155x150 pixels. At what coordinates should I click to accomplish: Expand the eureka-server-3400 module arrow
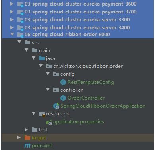[x=12, y=27]
